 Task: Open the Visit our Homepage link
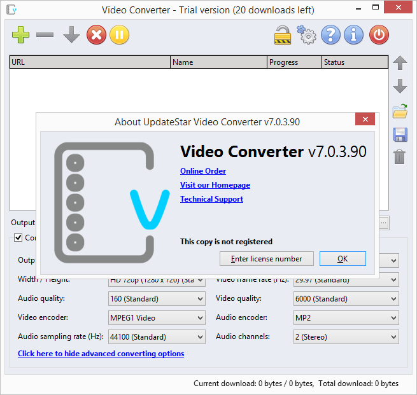(x=215, y=185)
